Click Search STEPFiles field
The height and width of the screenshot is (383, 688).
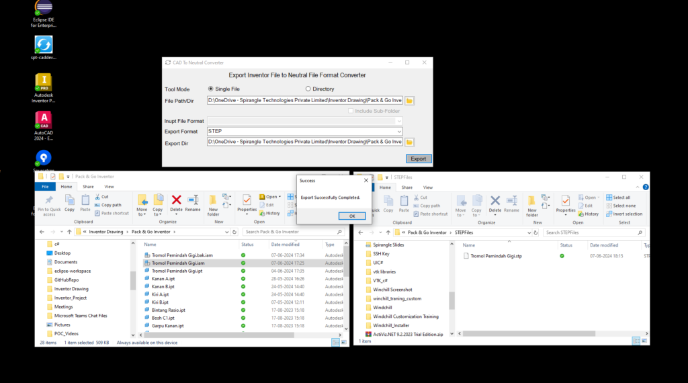(594, 233)
